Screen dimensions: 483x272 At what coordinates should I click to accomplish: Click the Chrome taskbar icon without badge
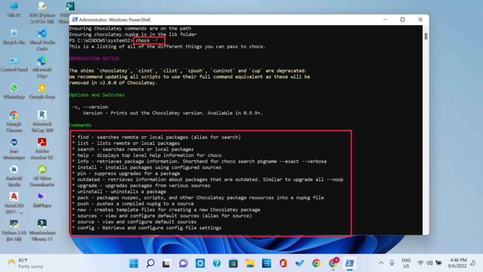point(316,263)
